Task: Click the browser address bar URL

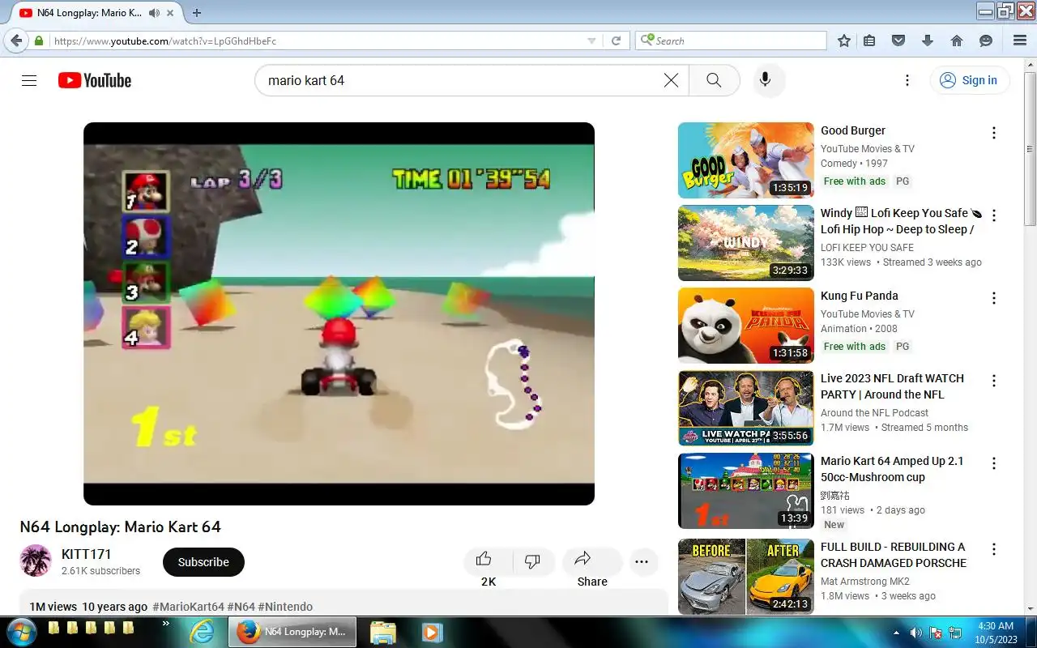Action: [x=165, y=40]
